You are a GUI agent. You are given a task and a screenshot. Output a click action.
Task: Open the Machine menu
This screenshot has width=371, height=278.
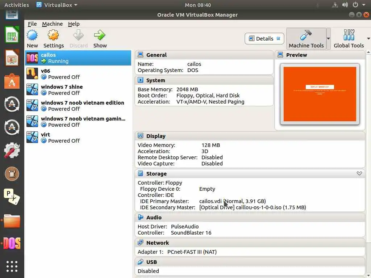(x=52, y=24)
